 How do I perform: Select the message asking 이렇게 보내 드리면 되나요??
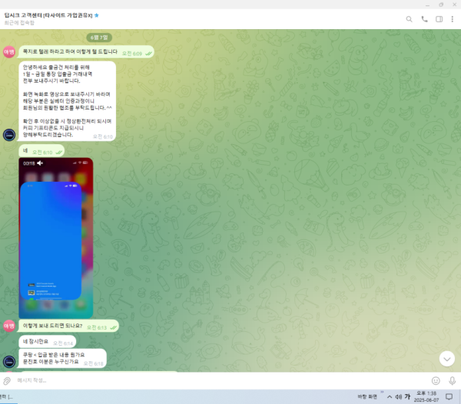point(68,327)
